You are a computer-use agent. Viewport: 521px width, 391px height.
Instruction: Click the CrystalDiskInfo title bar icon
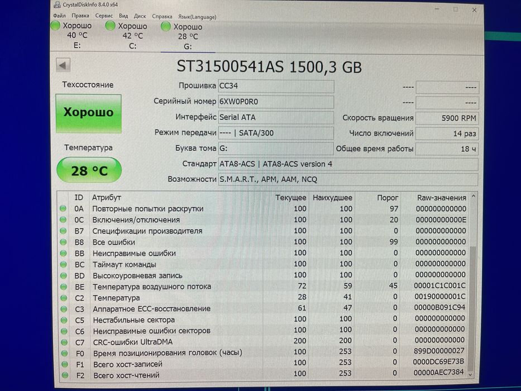(x=58, y=4)
